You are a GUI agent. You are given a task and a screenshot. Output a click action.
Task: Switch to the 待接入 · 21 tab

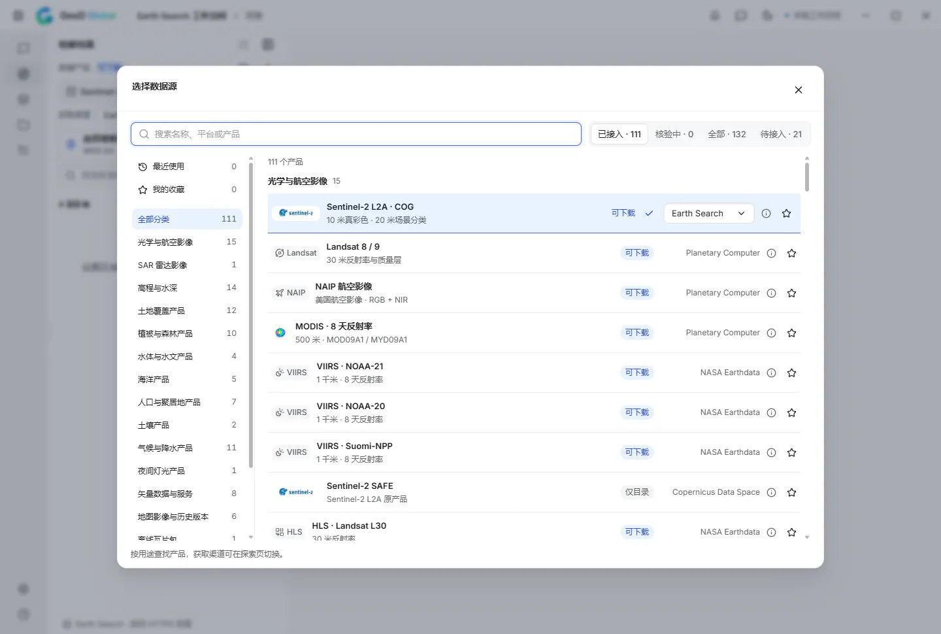pos(781,134)
